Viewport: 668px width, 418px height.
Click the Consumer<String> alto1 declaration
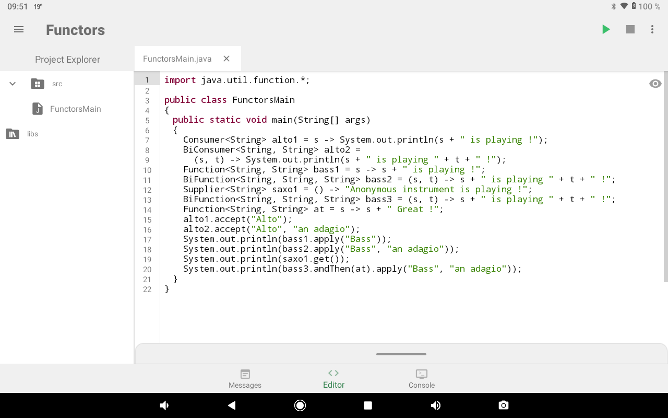pyautogui.click(x=365, y=140)
